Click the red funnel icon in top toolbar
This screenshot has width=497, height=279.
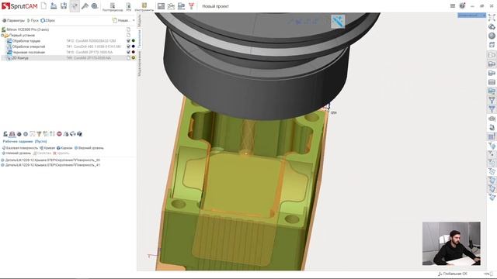pyautogui.click(x=191, y=5)
